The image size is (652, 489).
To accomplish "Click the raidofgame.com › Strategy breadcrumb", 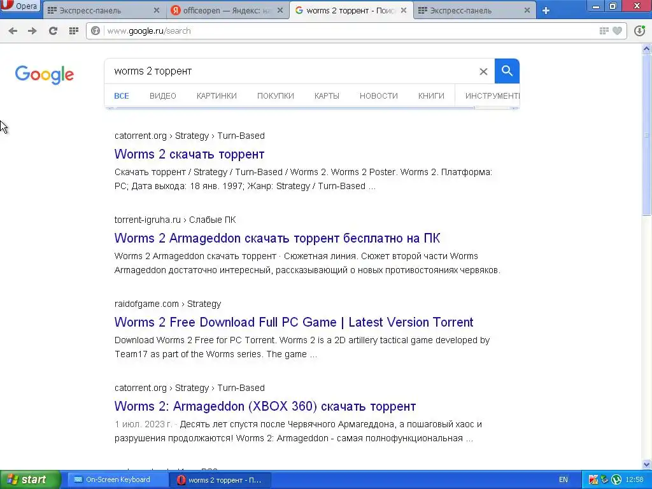I will 167,304.
